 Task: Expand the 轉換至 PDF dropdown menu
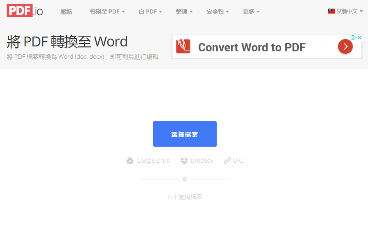107,12
